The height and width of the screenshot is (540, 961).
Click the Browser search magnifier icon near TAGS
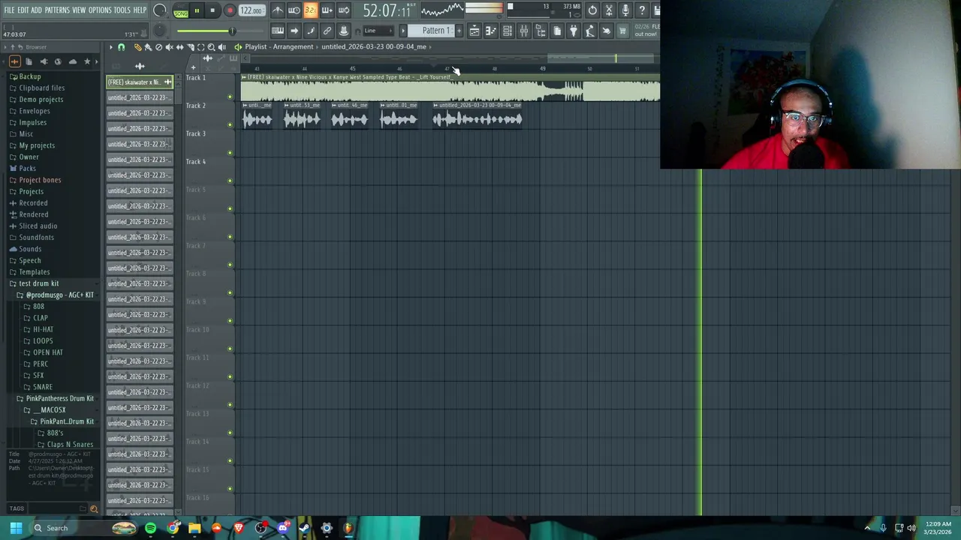[94, 509]
